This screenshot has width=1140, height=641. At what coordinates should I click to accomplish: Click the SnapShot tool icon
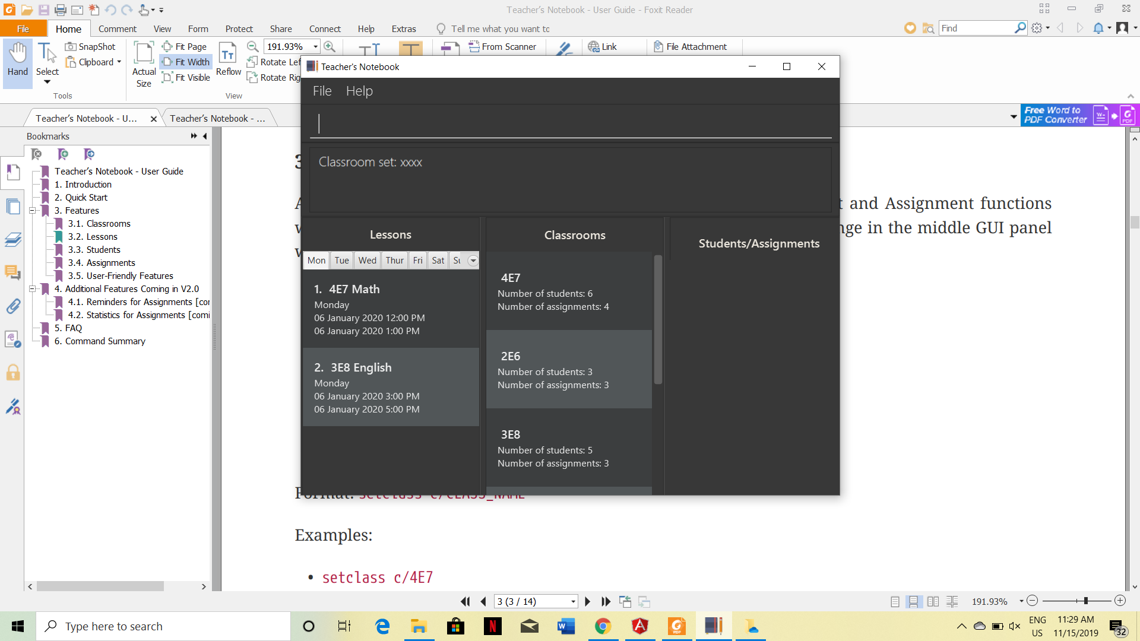pyautogui.click(x=71, y=47)
